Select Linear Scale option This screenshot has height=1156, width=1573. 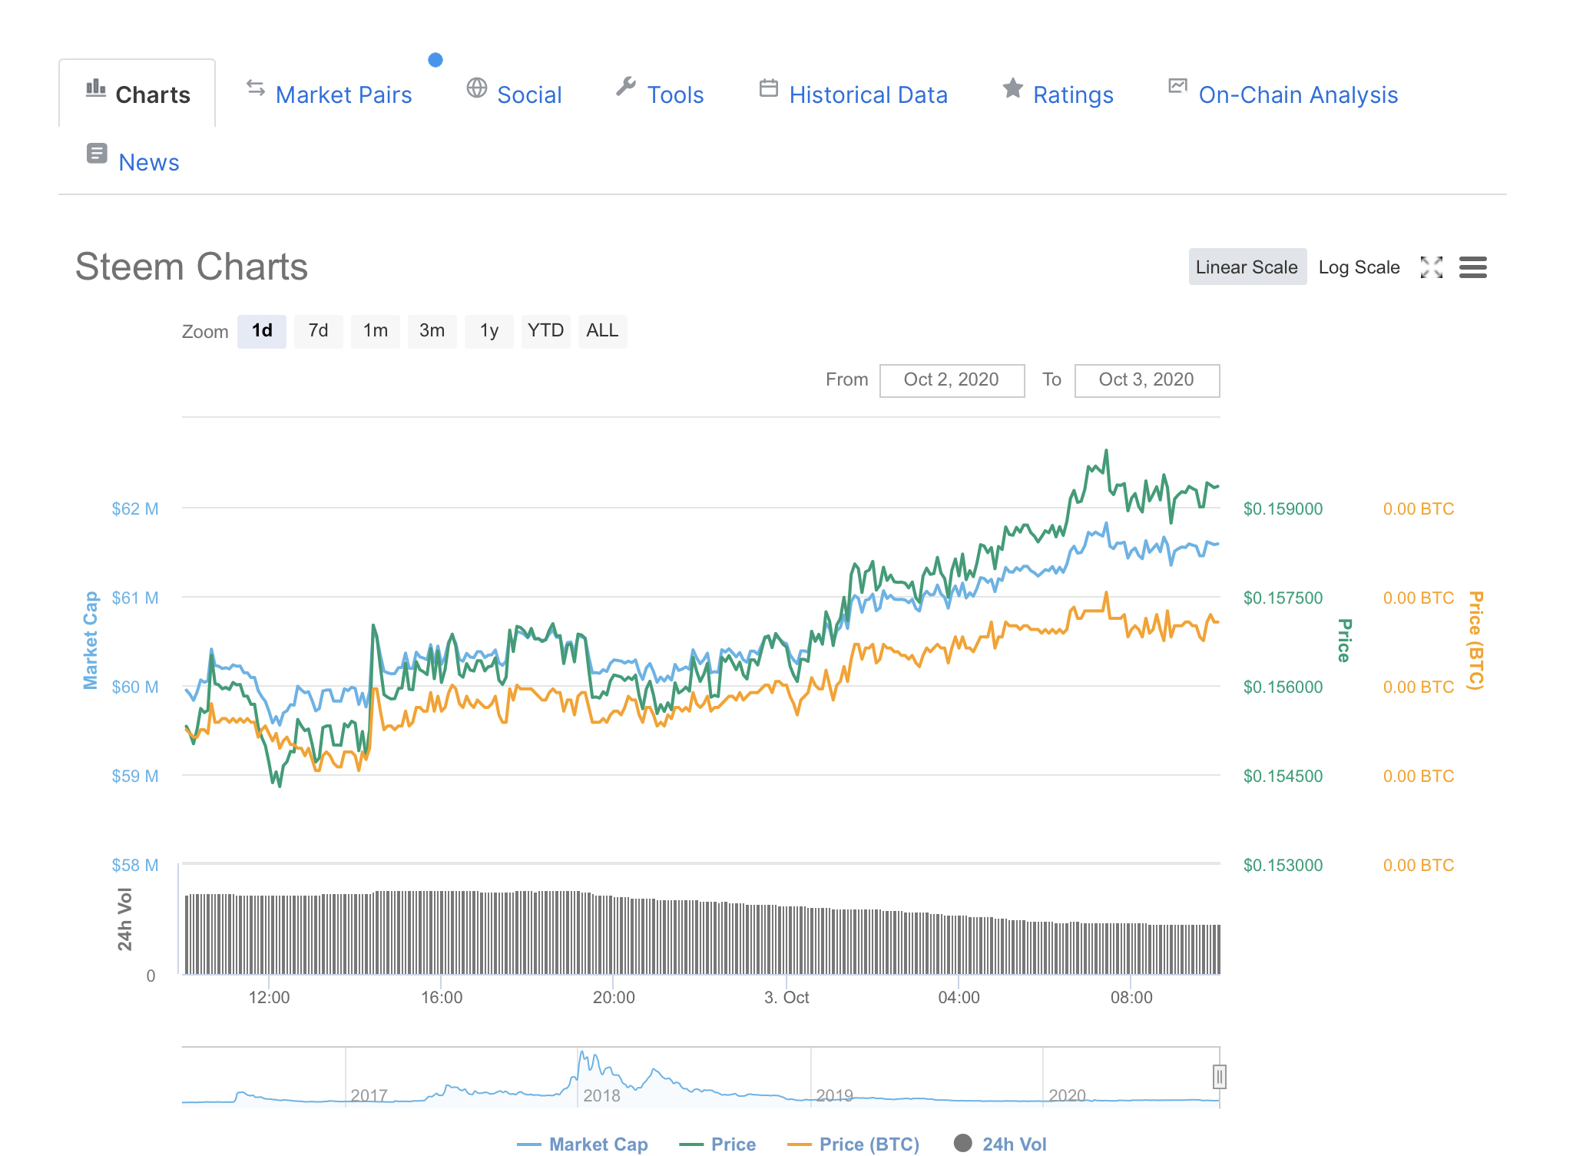click(1247, 267)
